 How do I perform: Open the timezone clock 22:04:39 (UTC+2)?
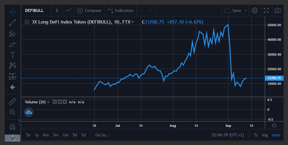tap(228, 135)
